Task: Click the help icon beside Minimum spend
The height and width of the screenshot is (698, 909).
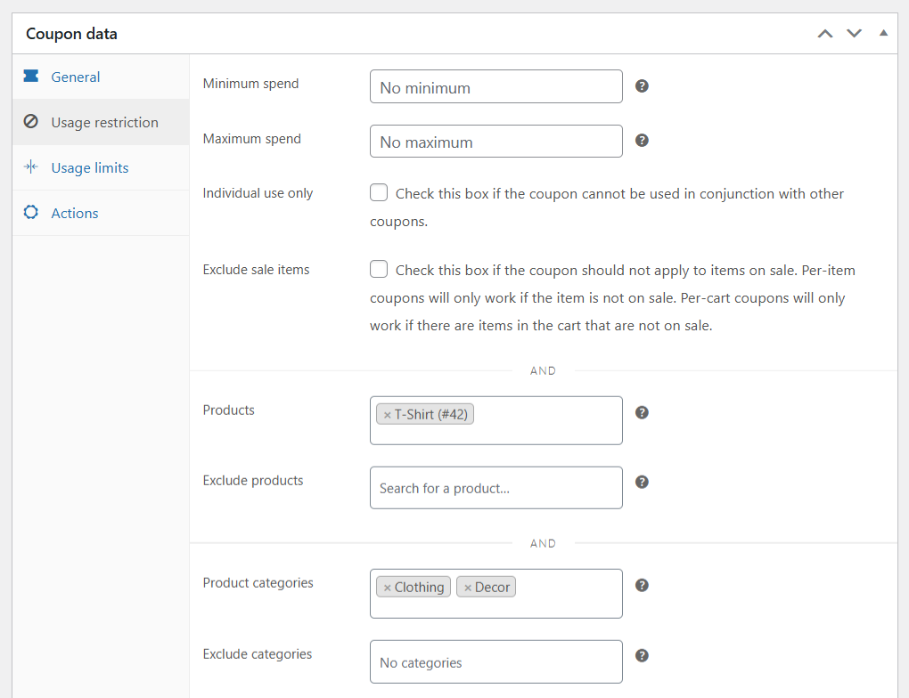Action: tap(642, 86)
